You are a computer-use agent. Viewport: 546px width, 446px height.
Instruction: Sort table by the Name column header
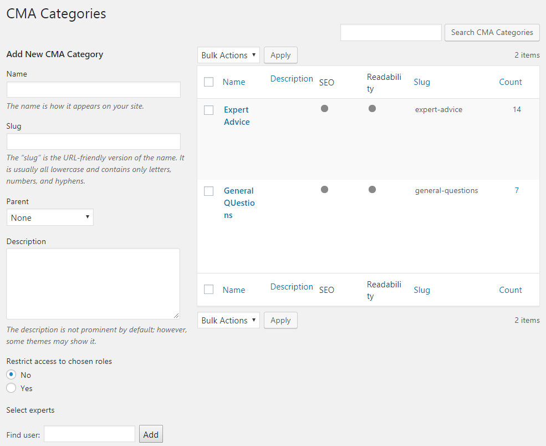pyautogui.click(x=233, y=82)
